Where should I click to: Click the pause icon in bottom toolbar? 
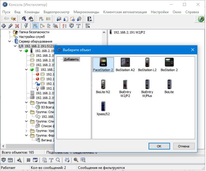[28, 160]
